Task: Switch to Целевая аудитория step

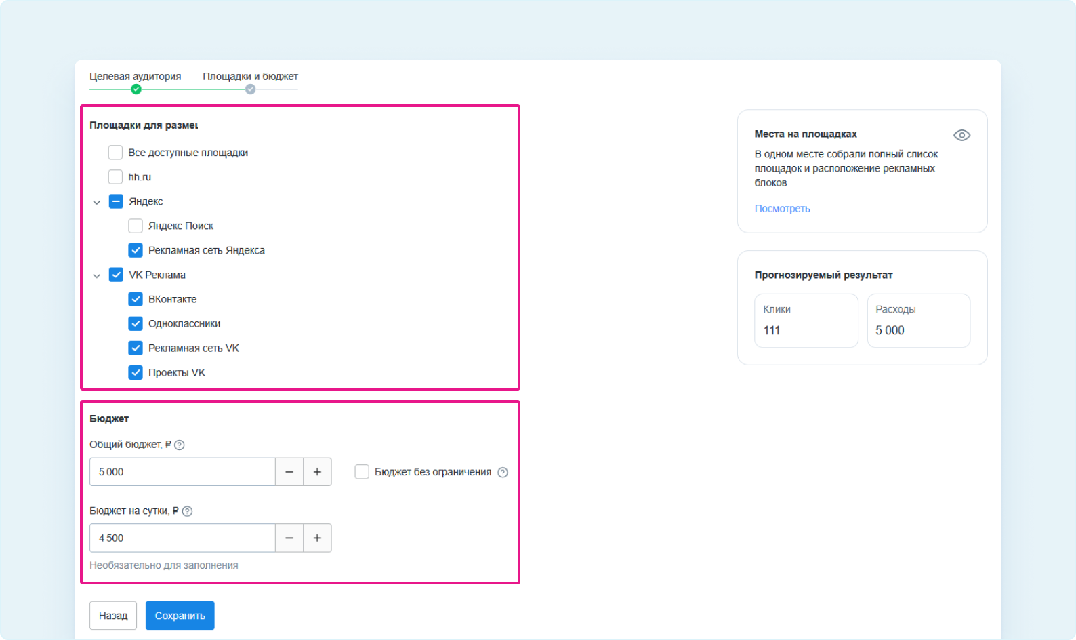Action: (x=136, y=77)
